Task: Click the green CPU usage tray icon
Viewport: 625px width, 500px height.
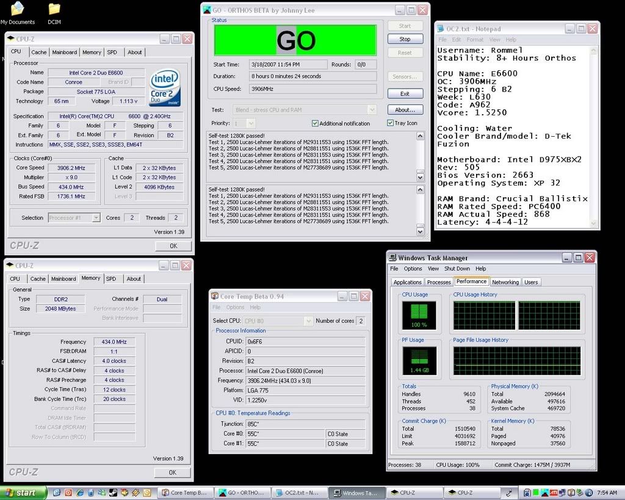Action: pyautogui.click(x=536, y=493)
